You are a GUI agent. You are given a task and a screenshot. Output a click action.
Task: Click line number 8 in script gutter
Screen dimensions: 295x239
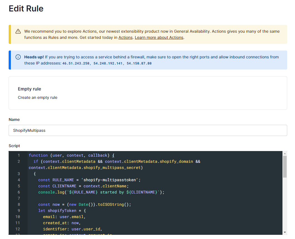click(x=19, y=204)
